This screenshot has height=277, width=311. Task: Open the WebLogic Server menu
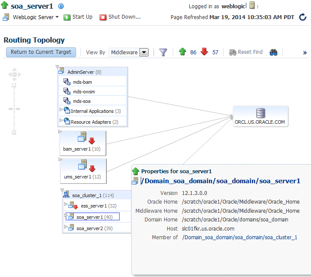point(36,17)
